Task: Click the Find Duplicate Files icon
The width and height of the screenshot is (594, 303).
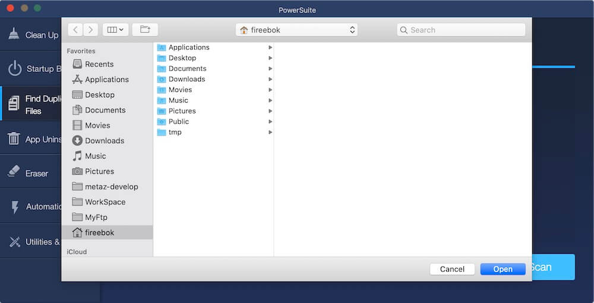Action: point(14,104)
